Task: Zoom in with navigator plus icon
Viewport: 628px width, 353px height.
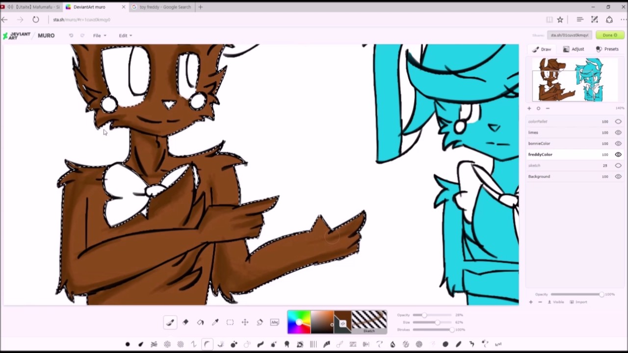Action: [529, 108]
